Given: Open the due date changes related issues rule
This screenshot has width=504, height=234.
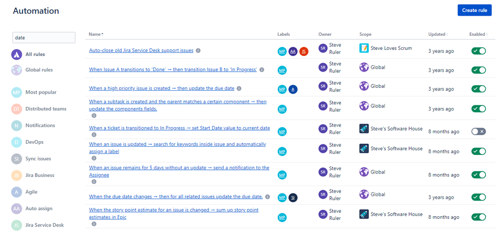Looking at the screenshot, I should point(176,197).
